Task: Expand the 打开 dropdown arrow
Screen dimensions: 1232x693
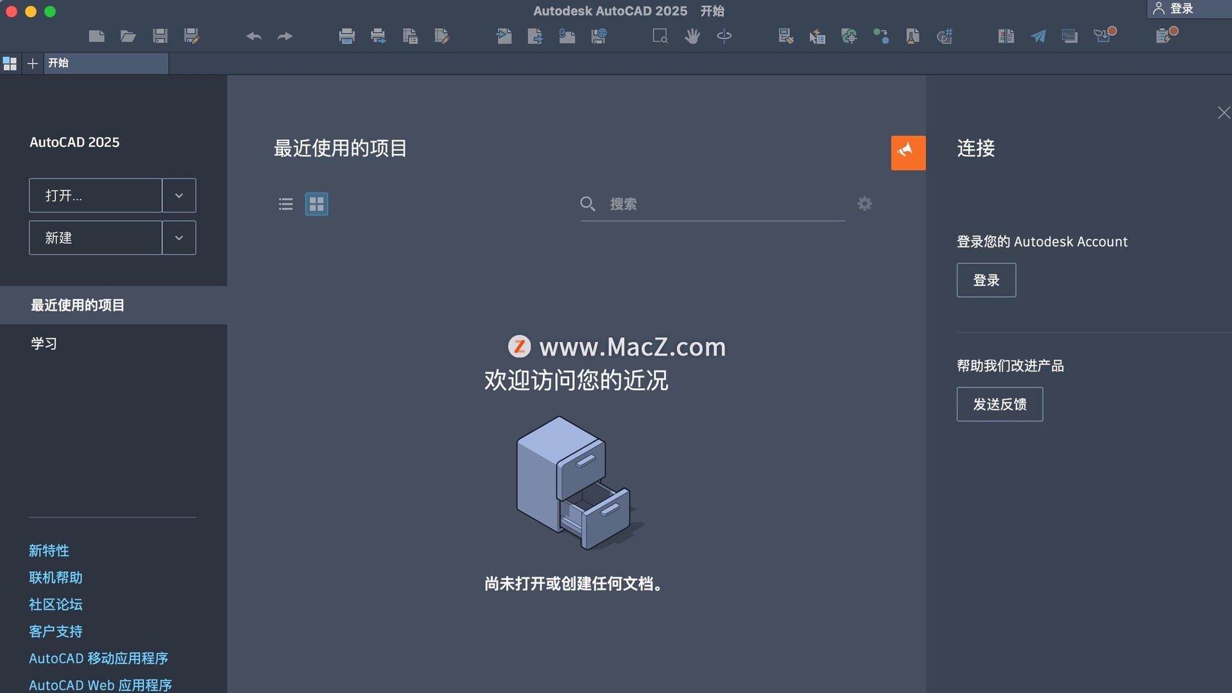Action: (179, 196)
